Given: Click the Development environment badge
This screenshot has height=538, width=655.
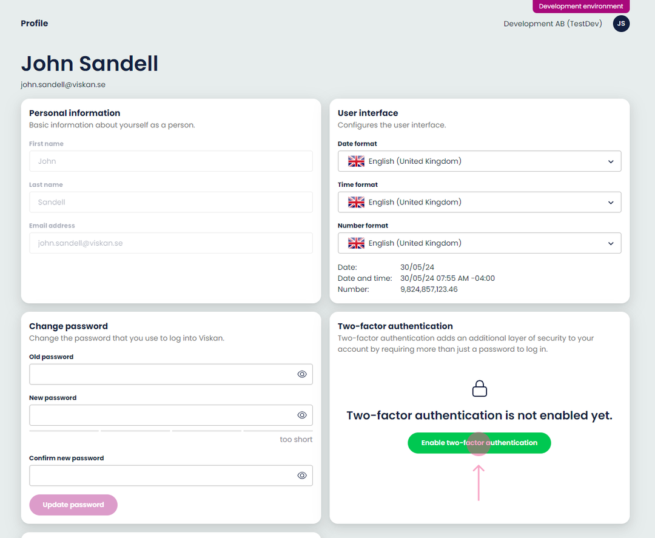Looking at the screenshot, I should [x=581, y=6].
